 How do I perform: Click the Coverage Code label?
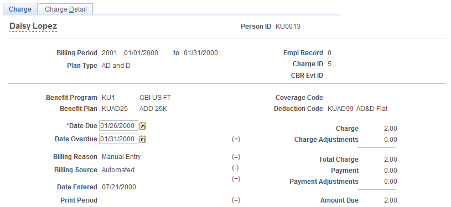299,98
